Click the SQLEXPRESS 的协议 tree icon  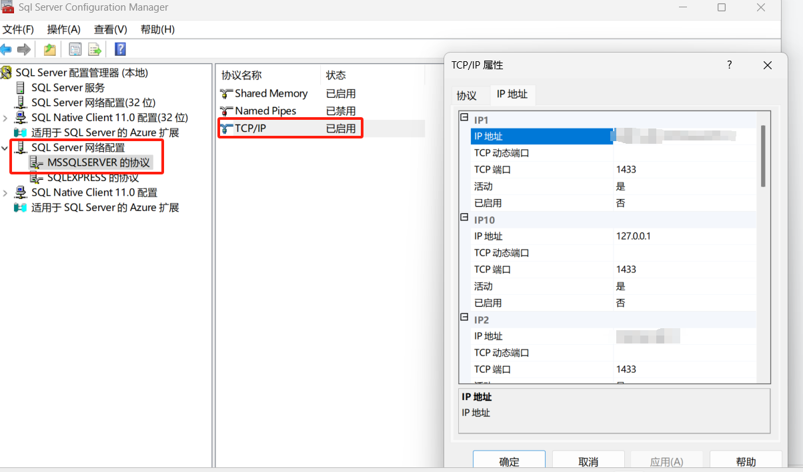click(37, 177)
